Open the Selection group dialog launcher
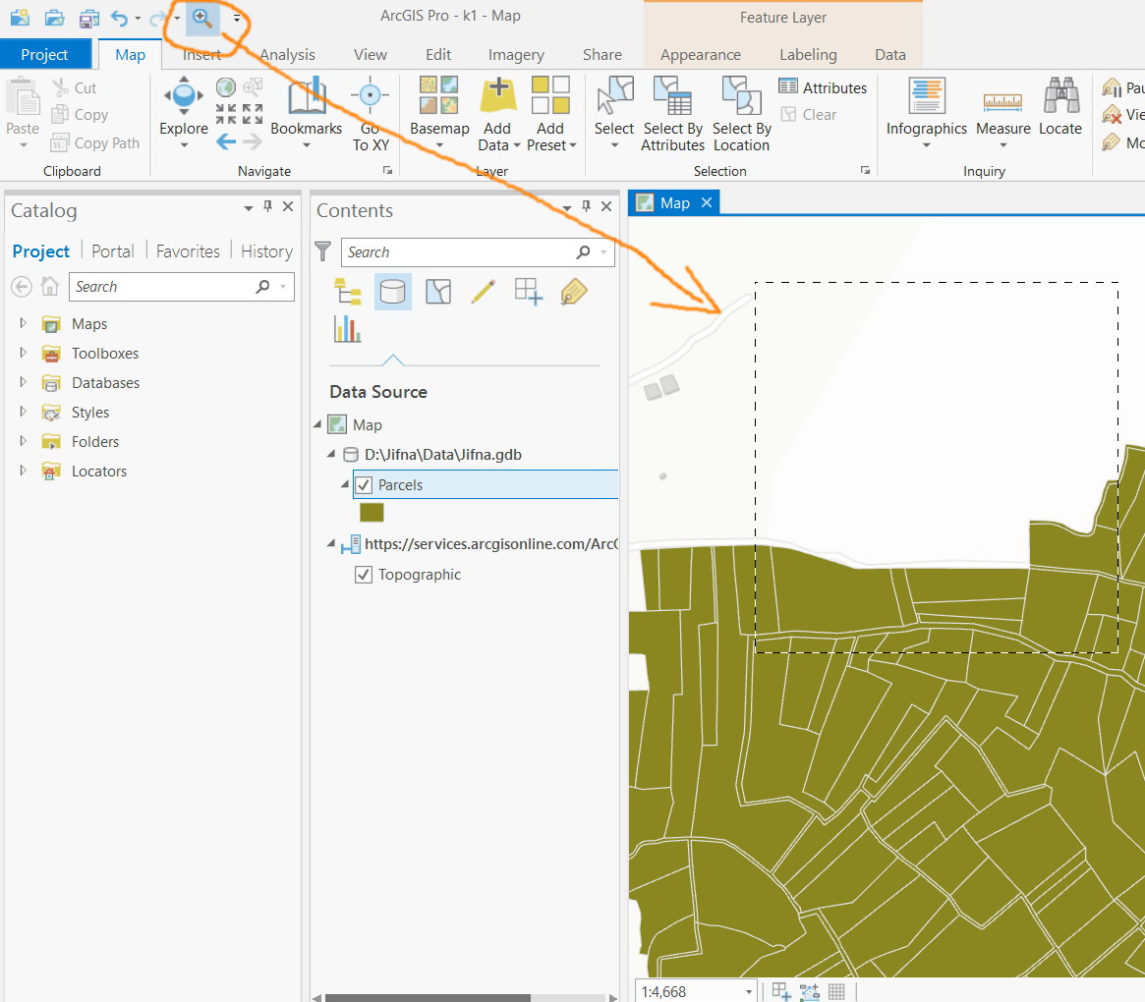The width and height of the screenshot is (1145, 1002). tap(865, 170)
